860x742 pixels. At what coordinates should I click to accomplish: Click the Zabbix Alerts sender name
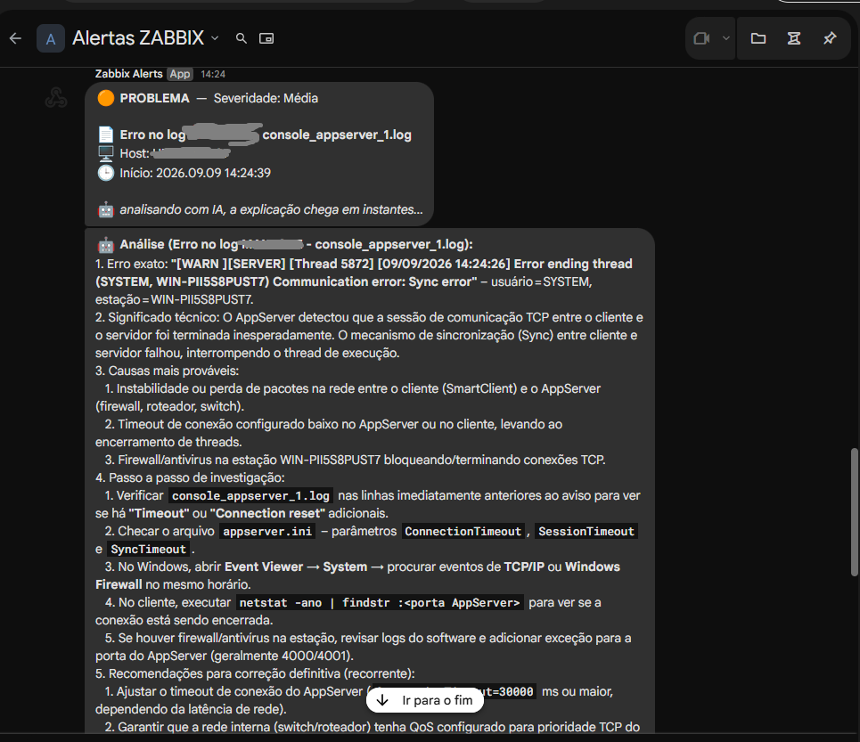coord(129,74)
